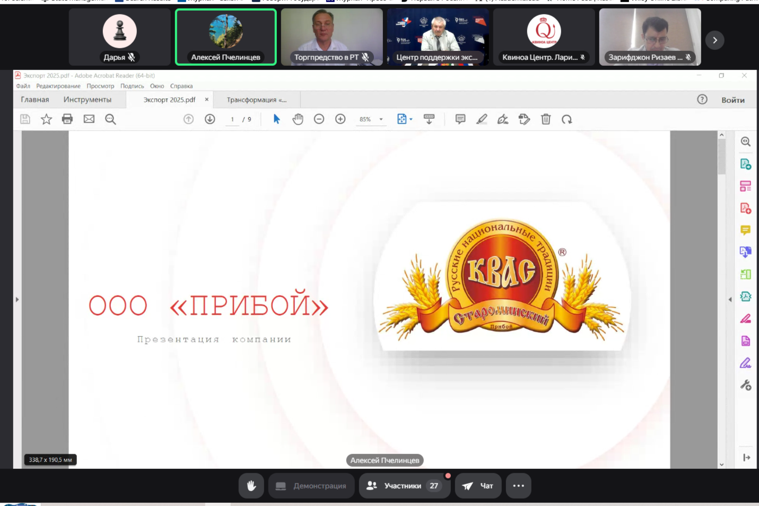Open the Чат chat panel
This screenshot has width=759, height=506.
(x=478, y=486)
